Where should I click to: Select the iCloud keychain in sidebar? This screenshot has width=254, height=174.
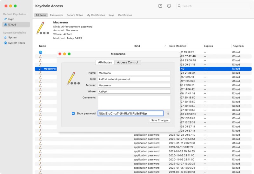tap(16, 25)
